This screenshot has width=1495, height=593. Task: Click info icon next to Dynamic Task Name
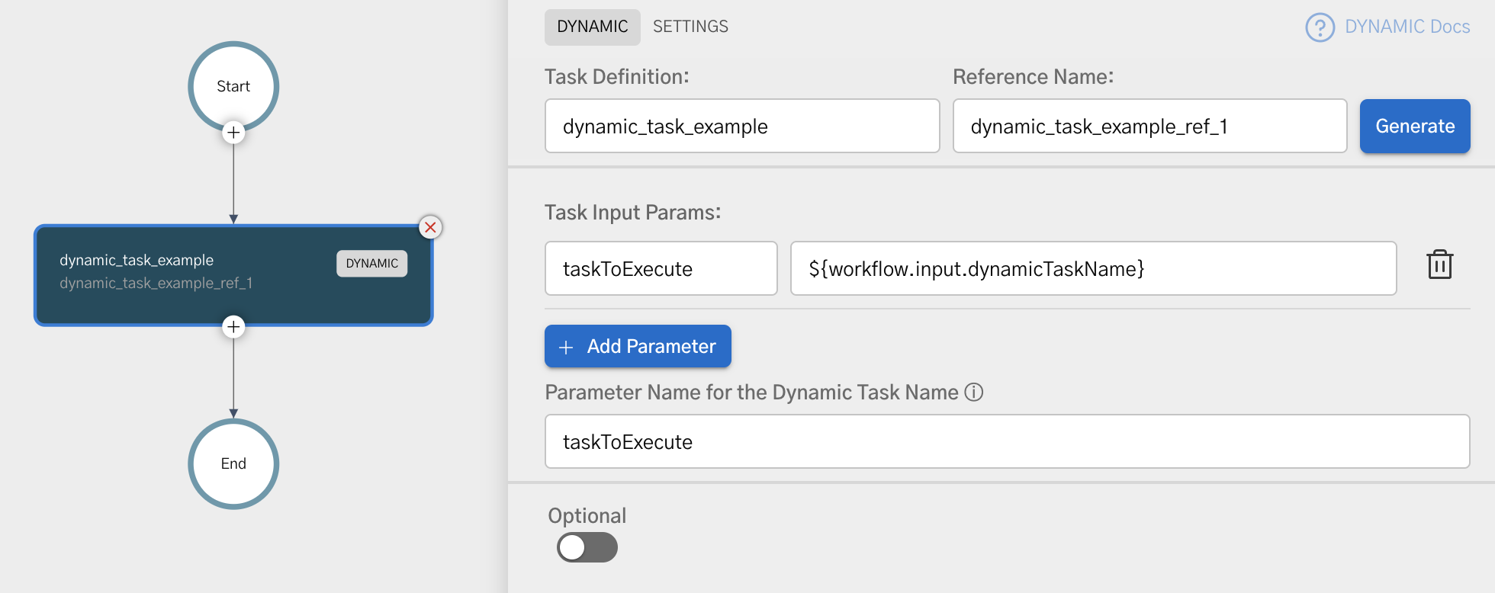tap(974, 392)
